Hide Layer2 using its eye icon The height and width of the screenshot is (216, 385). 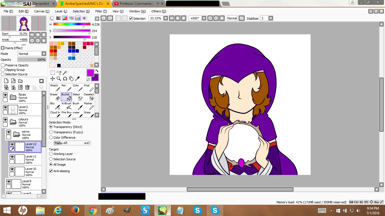5,107
